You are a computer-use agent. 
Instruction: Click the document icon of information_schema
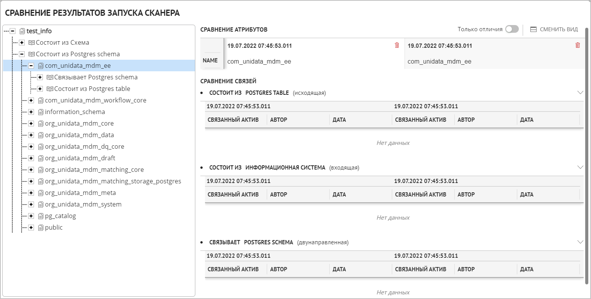(x=41, y=112)
